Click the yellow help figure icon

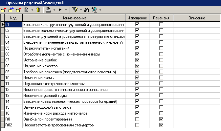pos(38,10)
